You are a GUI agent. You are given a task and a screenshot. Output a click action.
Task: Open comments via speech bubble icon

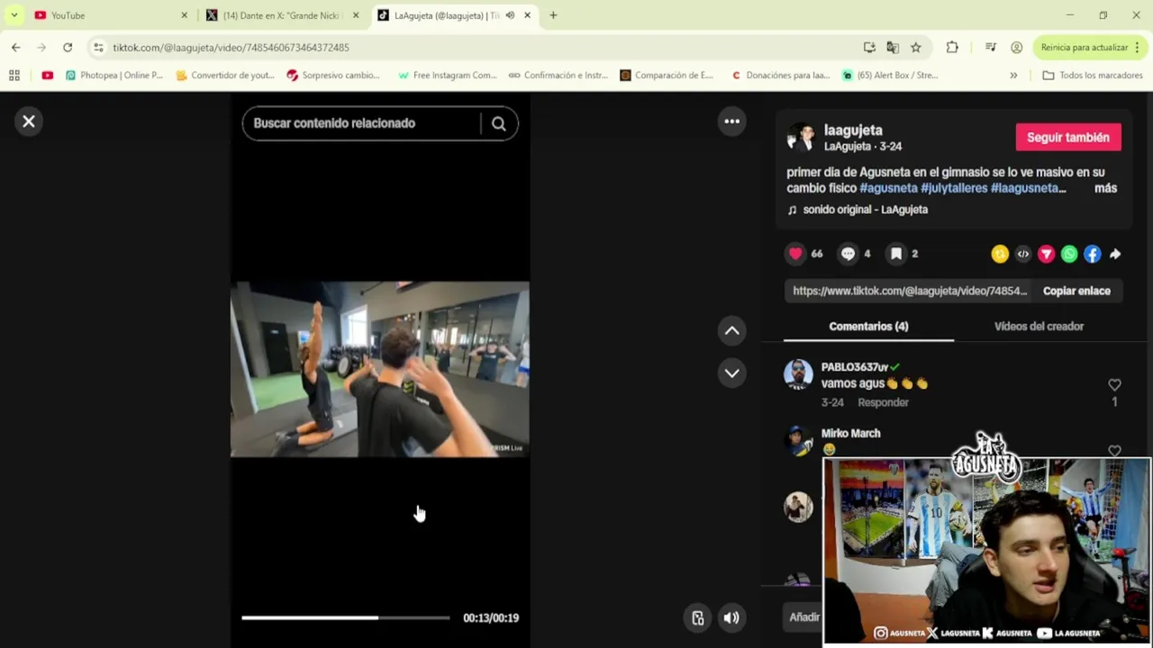[x=848, y=254]
